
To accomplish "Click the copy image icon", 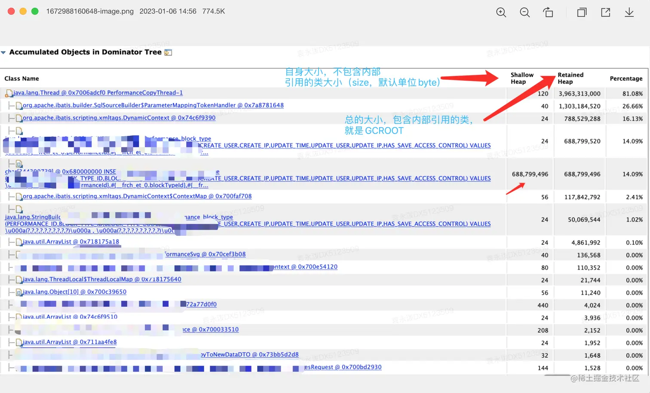I will click(582, 12).
